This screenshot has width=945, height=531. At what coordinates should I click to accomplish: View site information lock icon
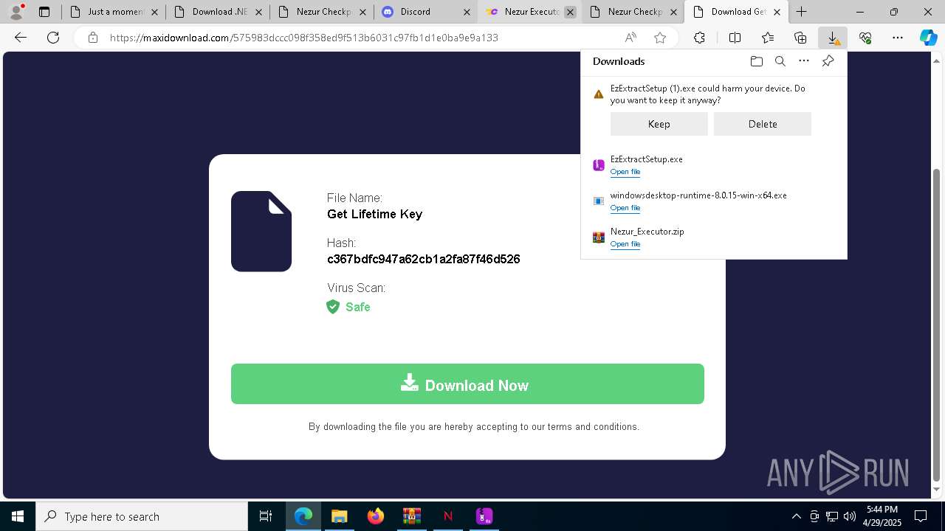point(93,38)
